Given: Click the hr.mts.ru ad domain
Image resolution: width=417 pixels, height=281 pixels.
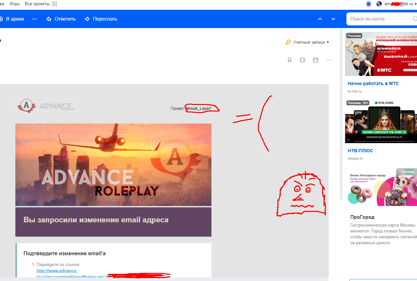Looking at the screenshot, I should [x=355, y=92].
